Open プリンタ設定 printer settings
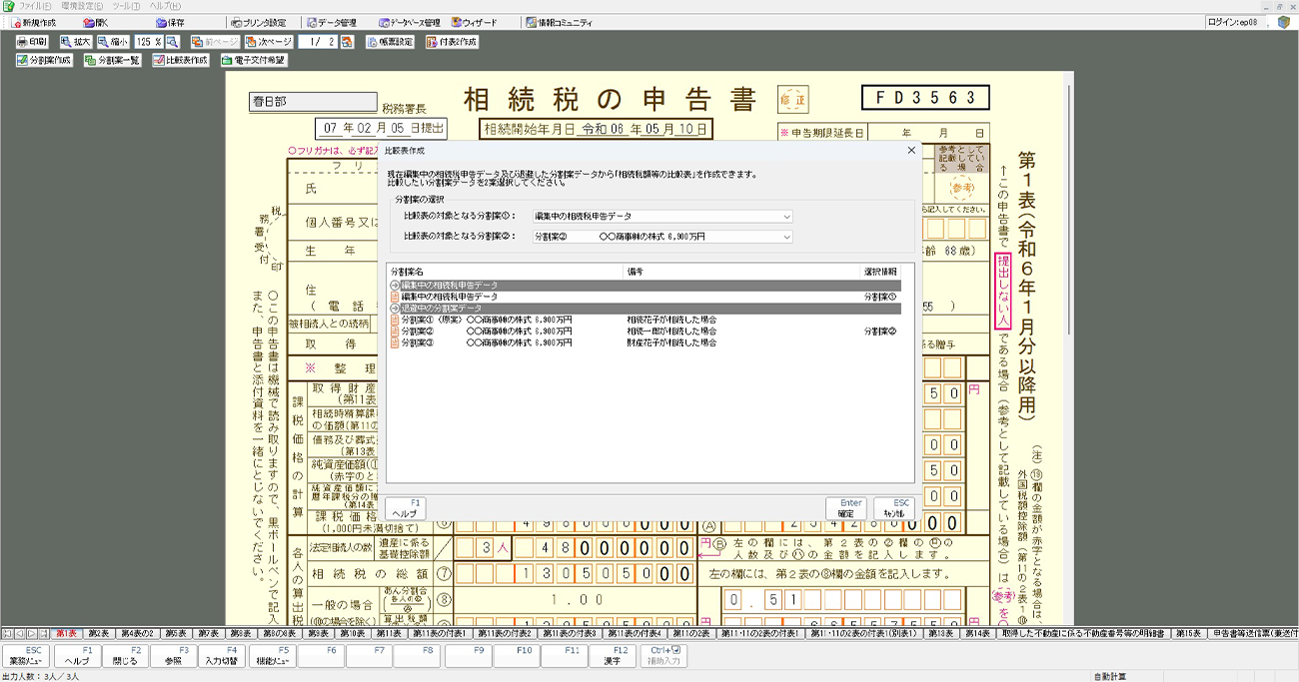Screen dimensions: 1299x682 [258, 22]
